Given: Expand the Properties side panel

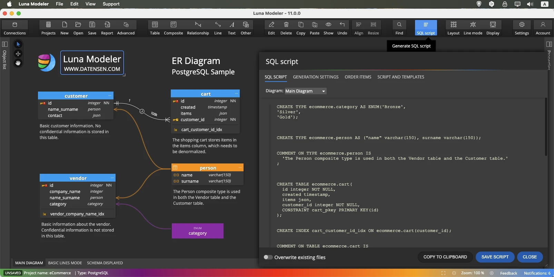Looking at the screenshot, I should coord(549,55).
